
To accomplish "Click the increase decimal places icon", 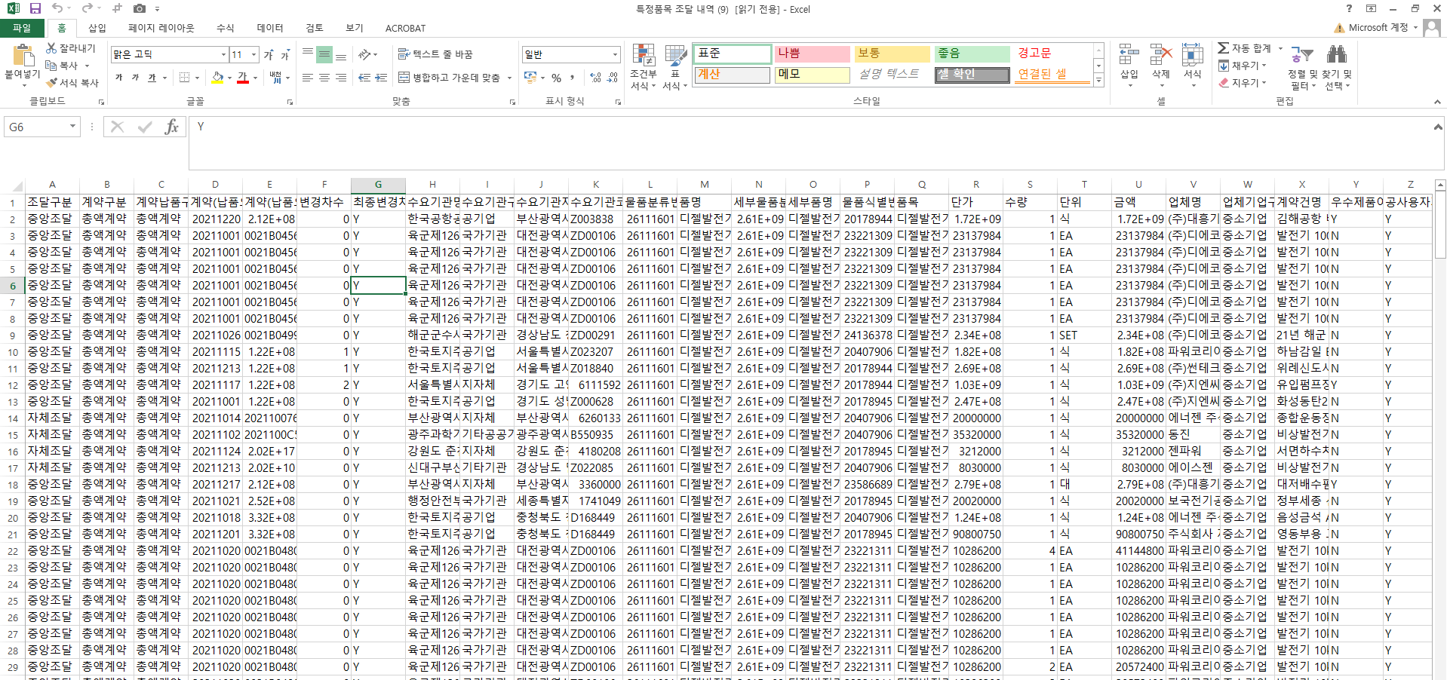I will pyautogui.click(x=595, y=78).
